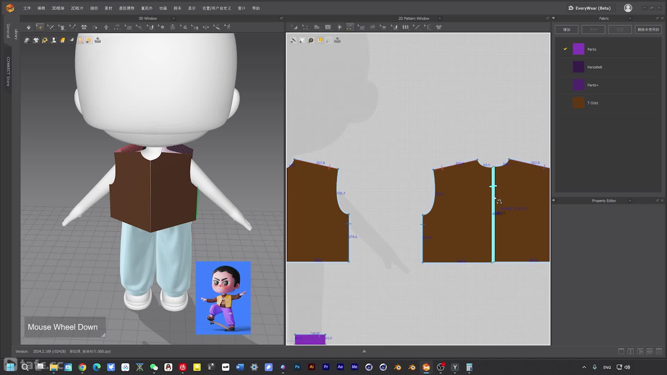This screenshot has height=375, width=667.
Task: Open the 2D板片 menu
Action: [77, 8]
